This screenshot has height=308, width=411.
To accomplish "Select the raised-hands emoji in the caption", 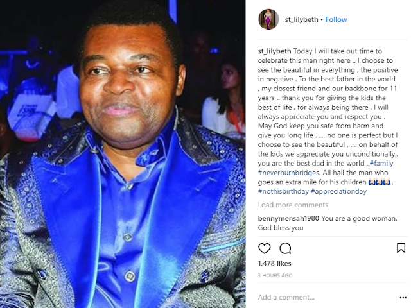I will (379, 182).
